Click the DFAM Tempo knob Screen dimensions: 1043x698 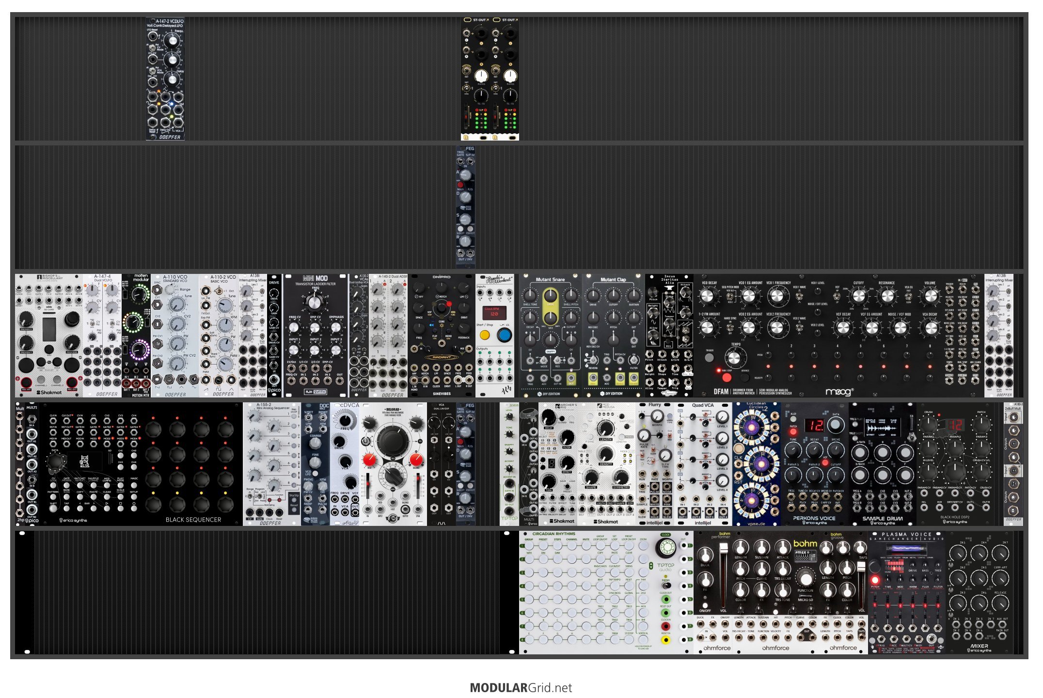tap(735, 358)
